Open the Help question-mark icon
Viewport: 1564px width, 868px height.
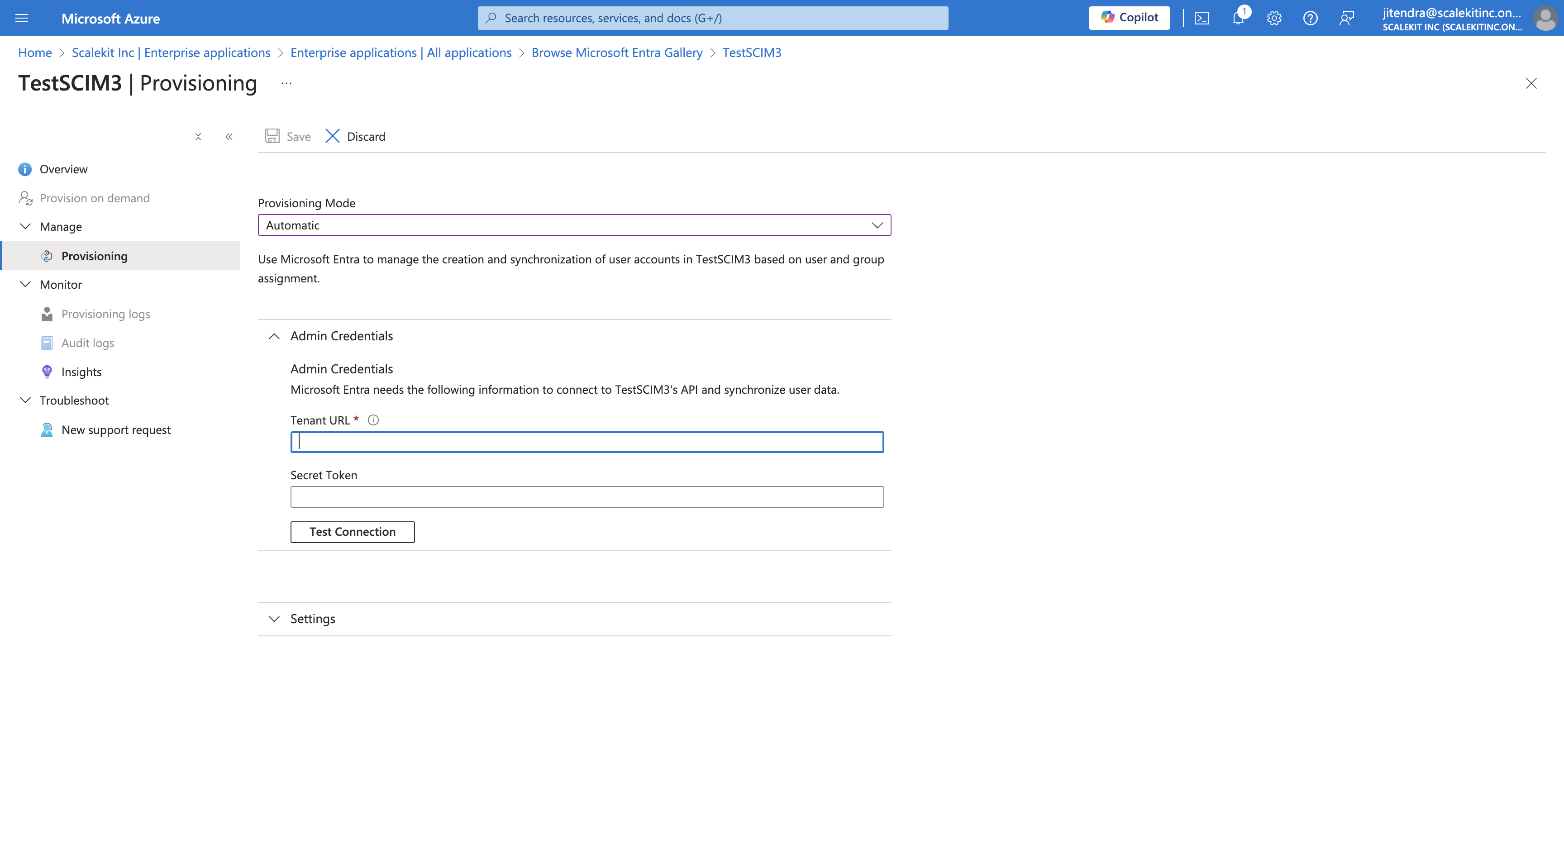coord(1310,18)
